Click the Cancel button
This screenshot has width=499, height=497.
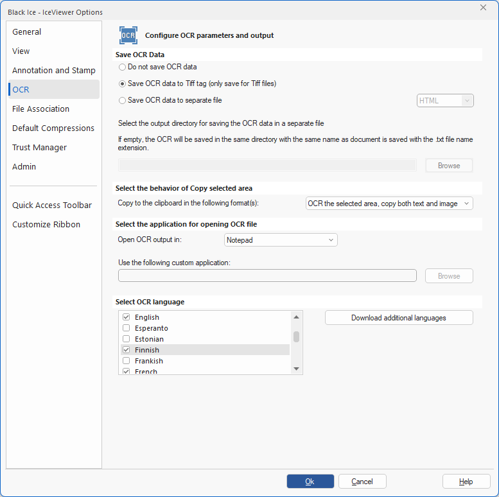coord(362,482)
